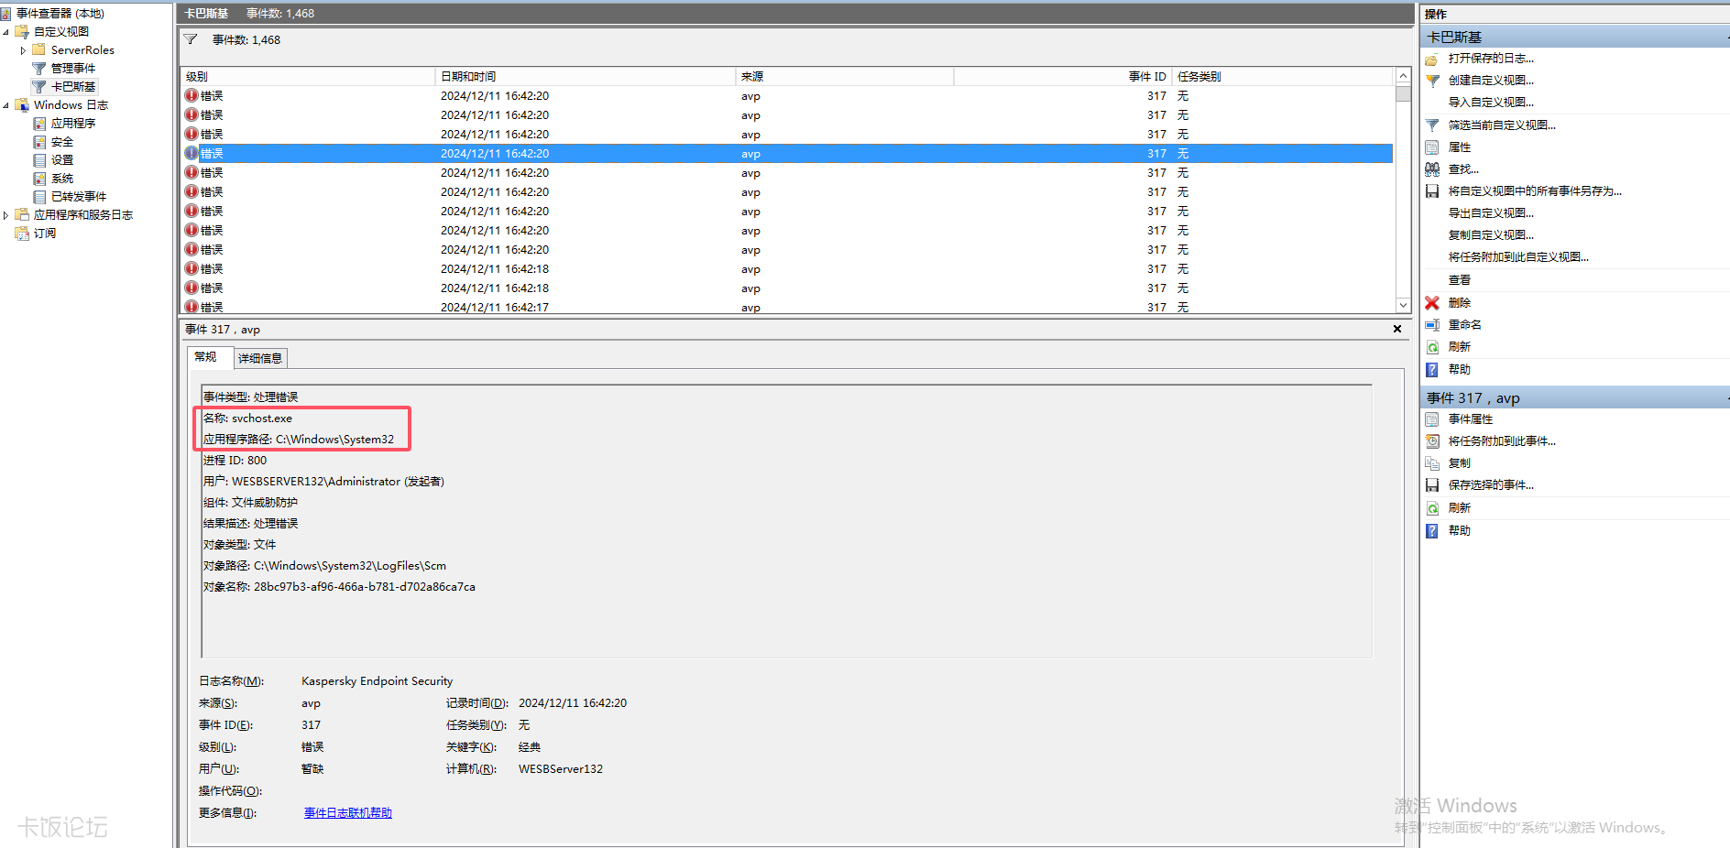Switch to the 详细信息 tab
Viewport: 1730px width, 848px height.
coord(260,358)
